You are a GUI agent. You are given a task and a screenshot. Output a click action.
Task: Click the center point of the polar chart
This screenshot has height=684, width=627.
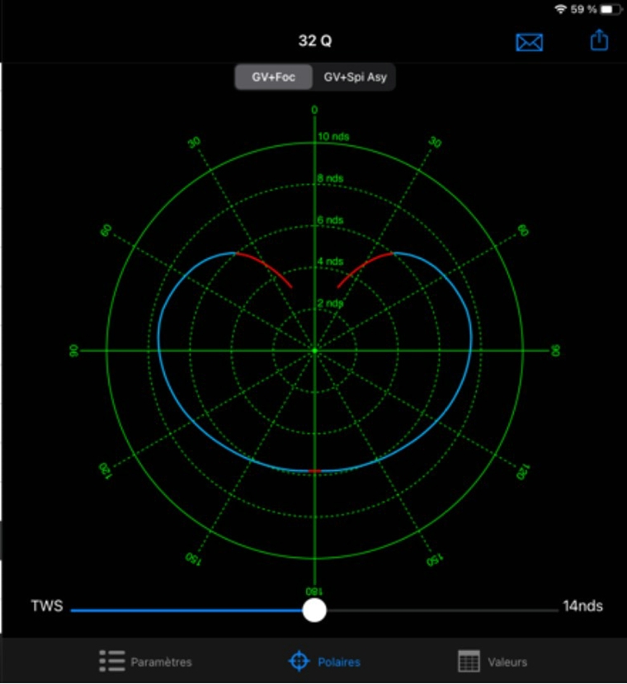pyautogui.click(x=314, y=351)
